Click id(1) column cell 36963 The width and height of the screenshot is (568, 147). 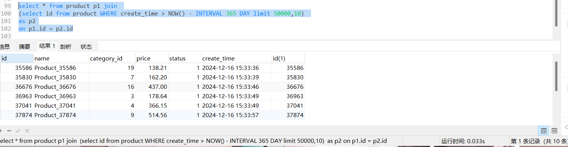(x=288, y=96)
